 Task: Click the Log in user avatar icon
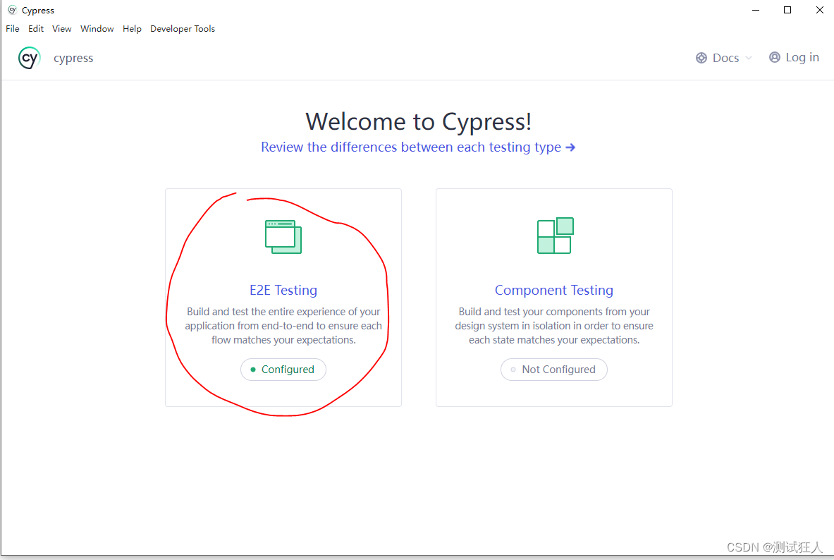pyautogui.click(x=774, y=58)
